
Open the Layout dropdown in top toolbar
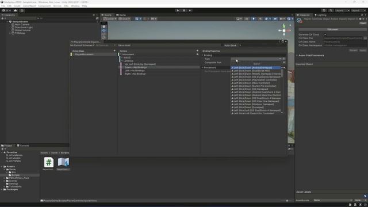(358, 10)
